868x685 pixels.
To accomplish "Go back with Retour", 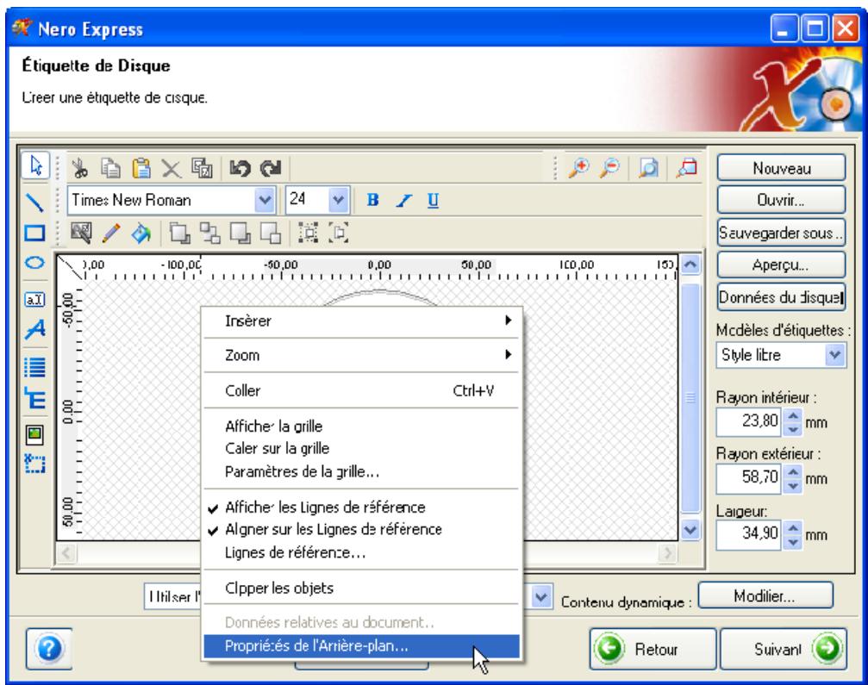I will [653, 649].
